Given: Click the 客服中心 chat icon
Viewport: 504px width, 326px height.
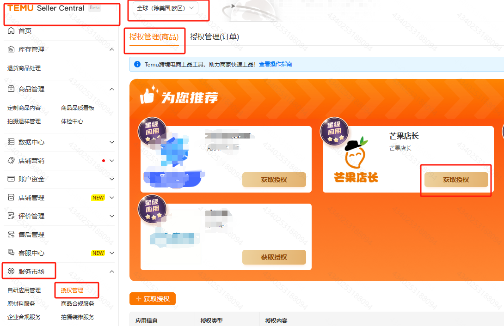Looking at the screenshot, I should [x=11, y=253].
